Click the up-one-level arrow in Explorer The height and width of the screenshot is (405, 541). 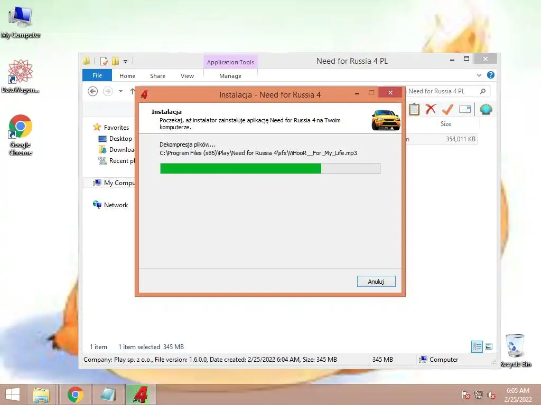133,91
